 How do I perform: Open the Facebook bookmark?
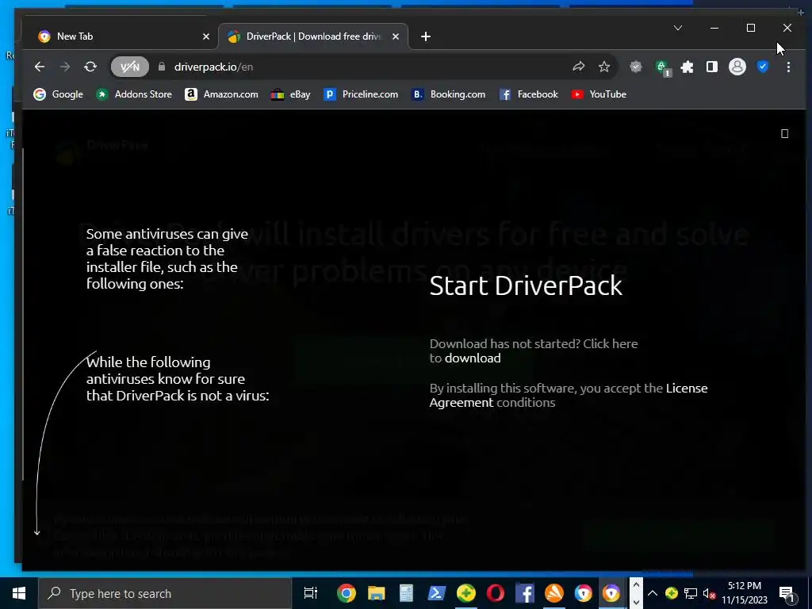529,94
